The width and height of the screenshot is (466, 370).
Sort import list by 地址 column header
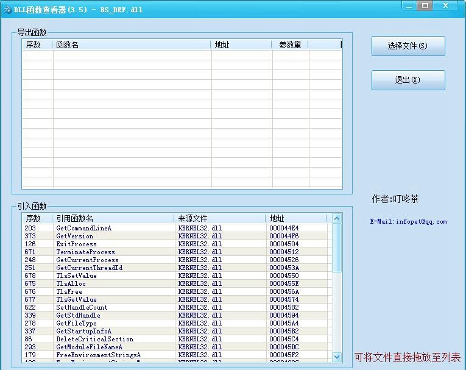pyautogui.click(x=295, y=218)
